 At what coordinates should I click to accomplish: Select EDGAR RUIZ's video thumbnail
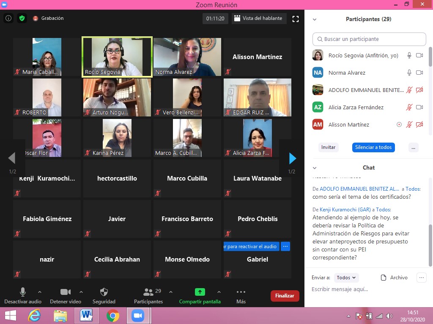[258, 97]
